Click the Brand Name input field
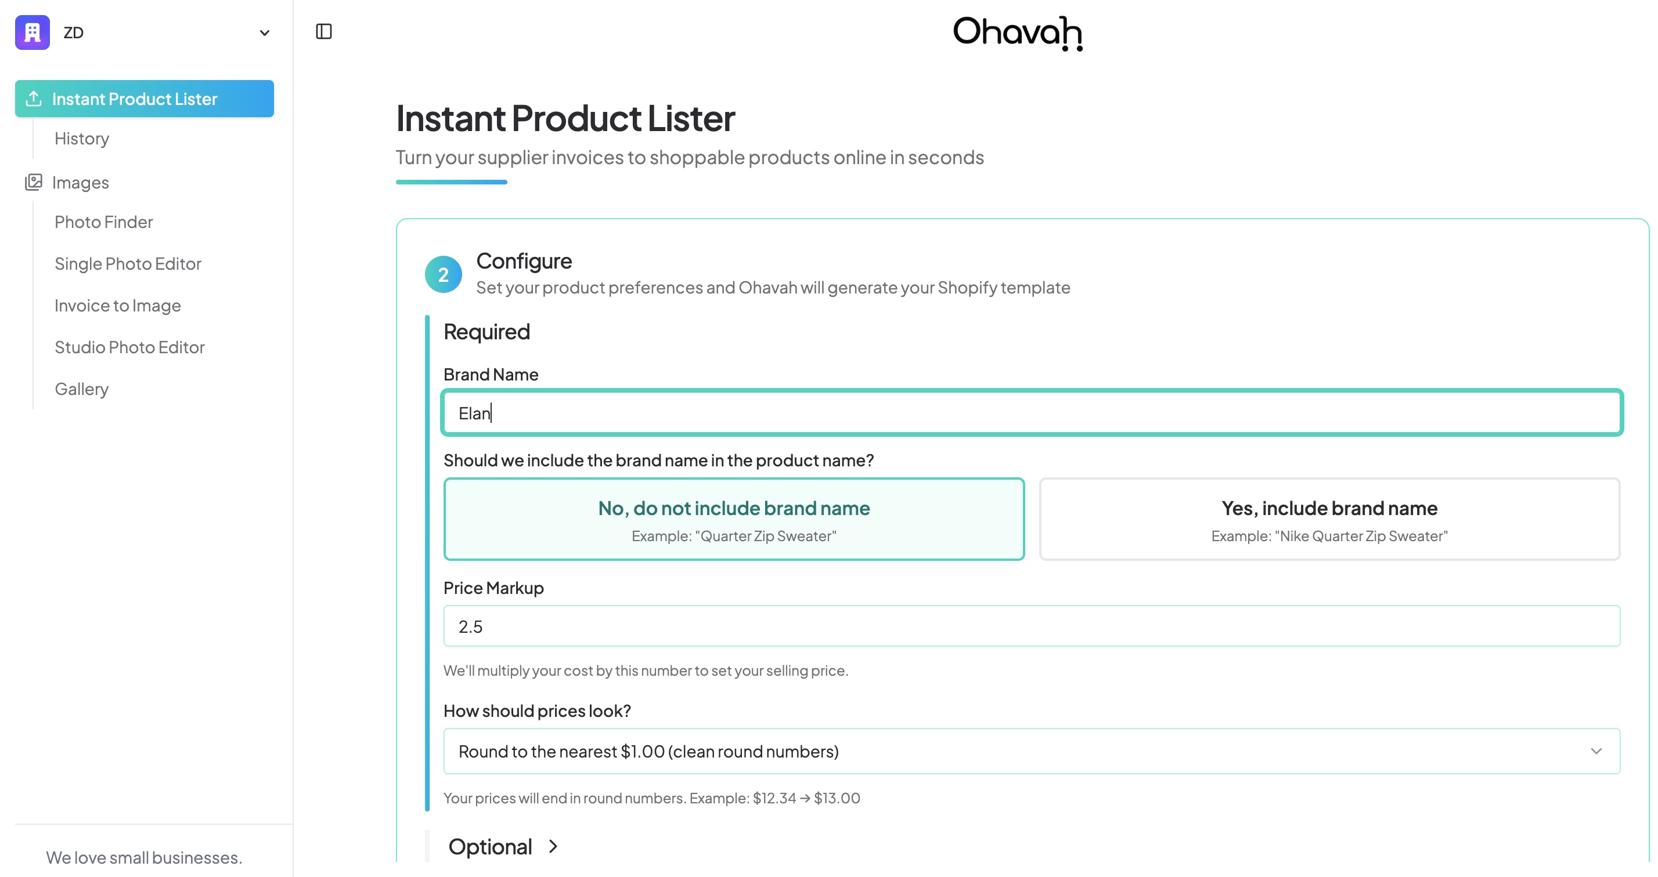The height and width of the screenshot is (877, 1658). point(1031,413)
